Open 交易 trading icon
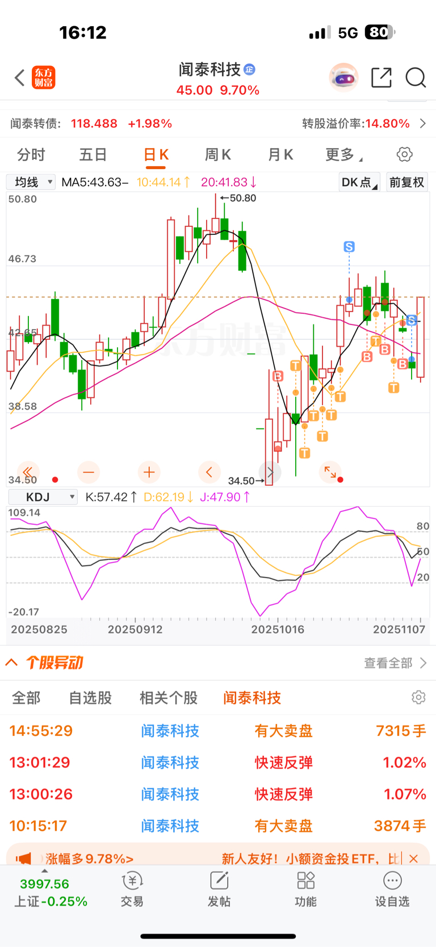 132,890
